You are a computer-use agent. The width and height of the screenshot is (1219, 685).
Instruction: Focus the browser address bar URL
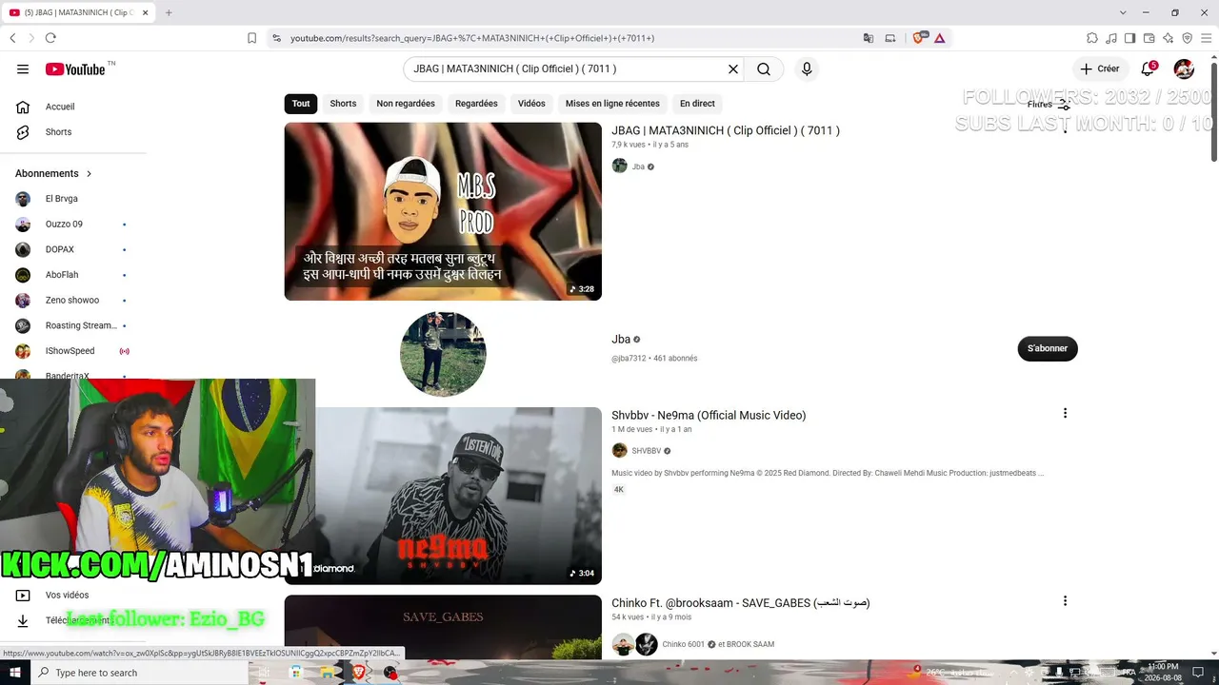point(471,38)
